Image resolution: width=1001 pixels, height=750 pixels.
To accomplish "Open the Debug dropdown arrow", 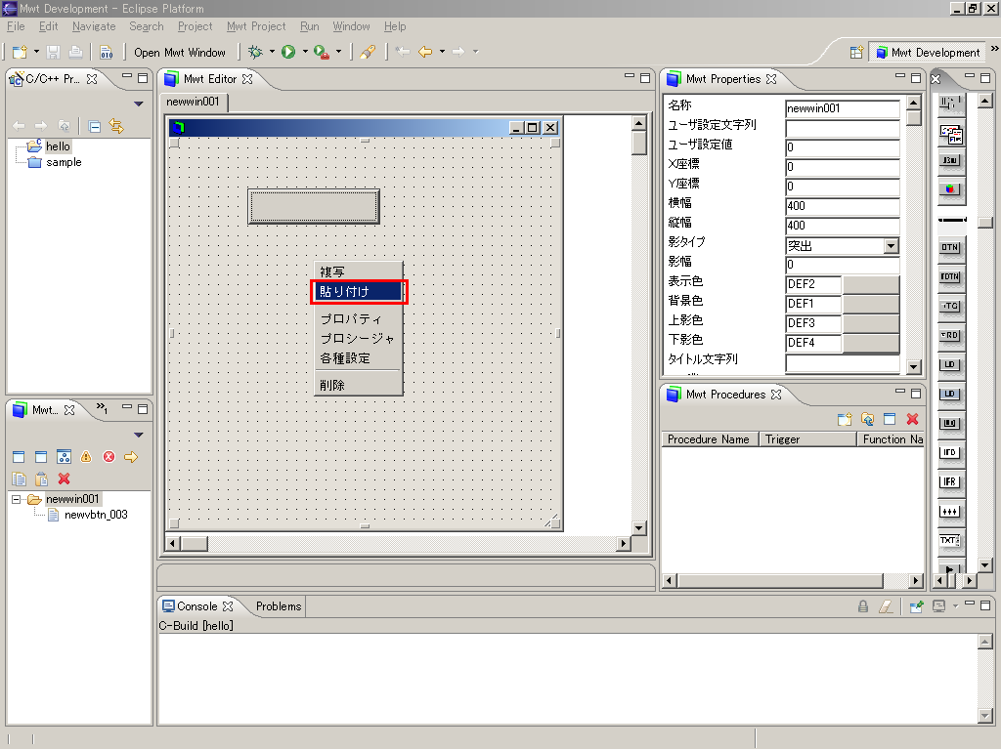I will (x=272, y=52).
